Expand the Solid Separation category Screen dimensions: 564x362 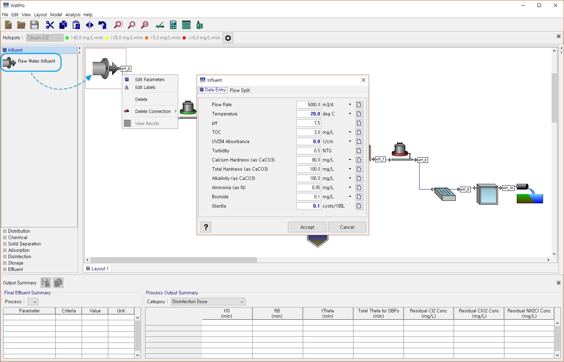[24, 244]
